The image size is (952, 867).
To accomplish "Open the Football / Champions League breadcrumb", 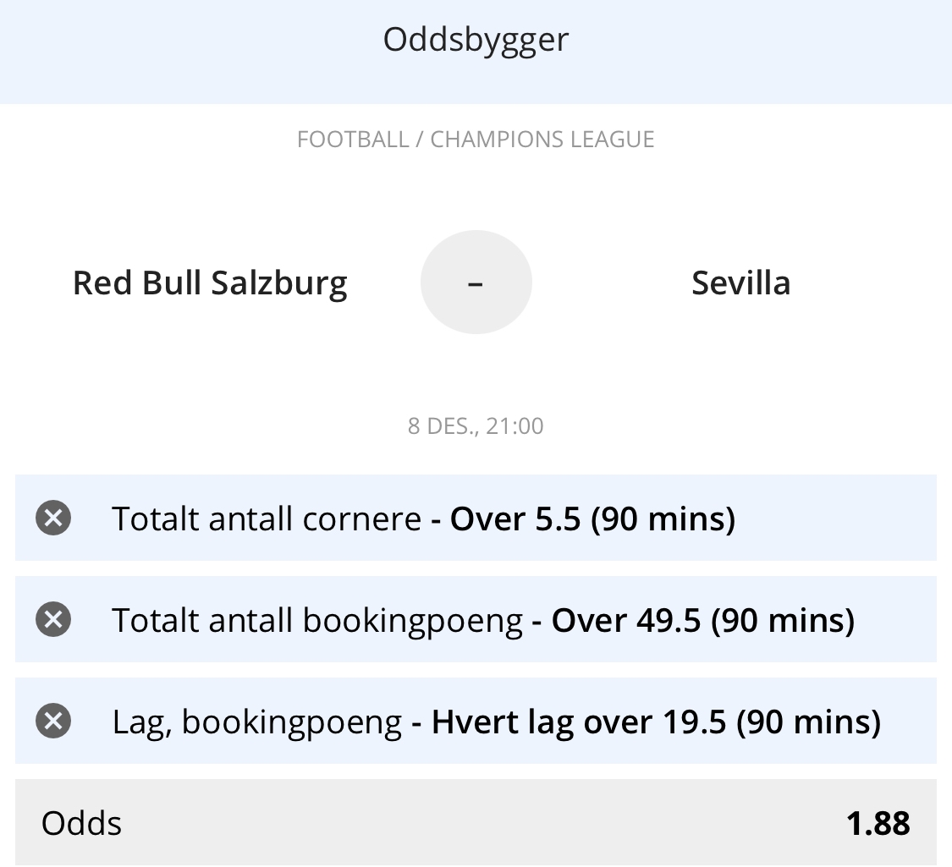I will pyautogui.click(x=476, y=140).
